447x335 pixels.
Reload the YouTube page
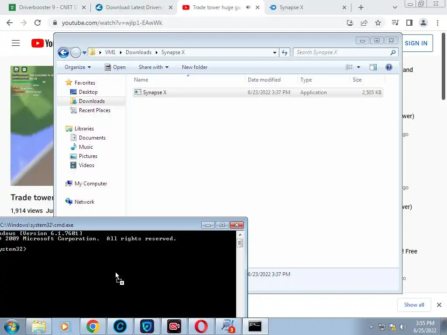pos(38,23)
